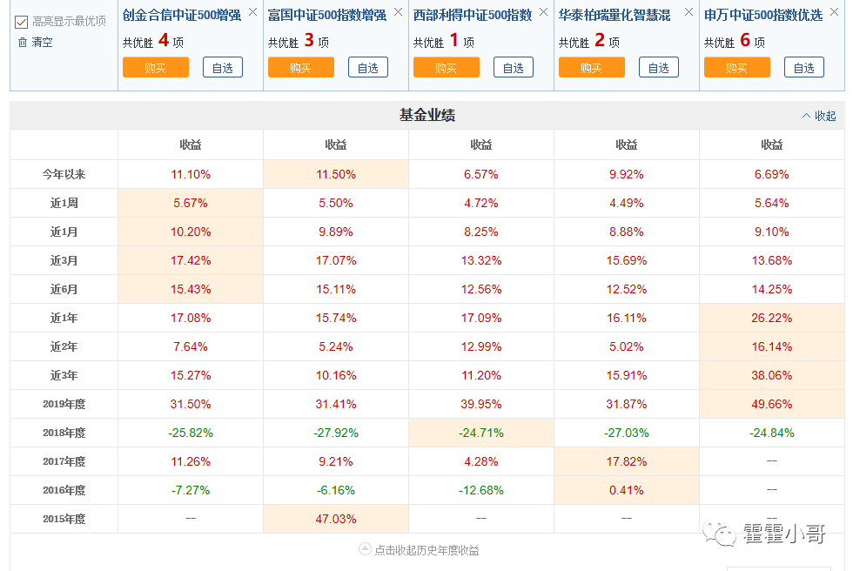This screenshot has height=571, width=853.
Task: Close the 富国中证500指数增强 column's × icon
Action: pyautogui.click(x=398, y=13)
